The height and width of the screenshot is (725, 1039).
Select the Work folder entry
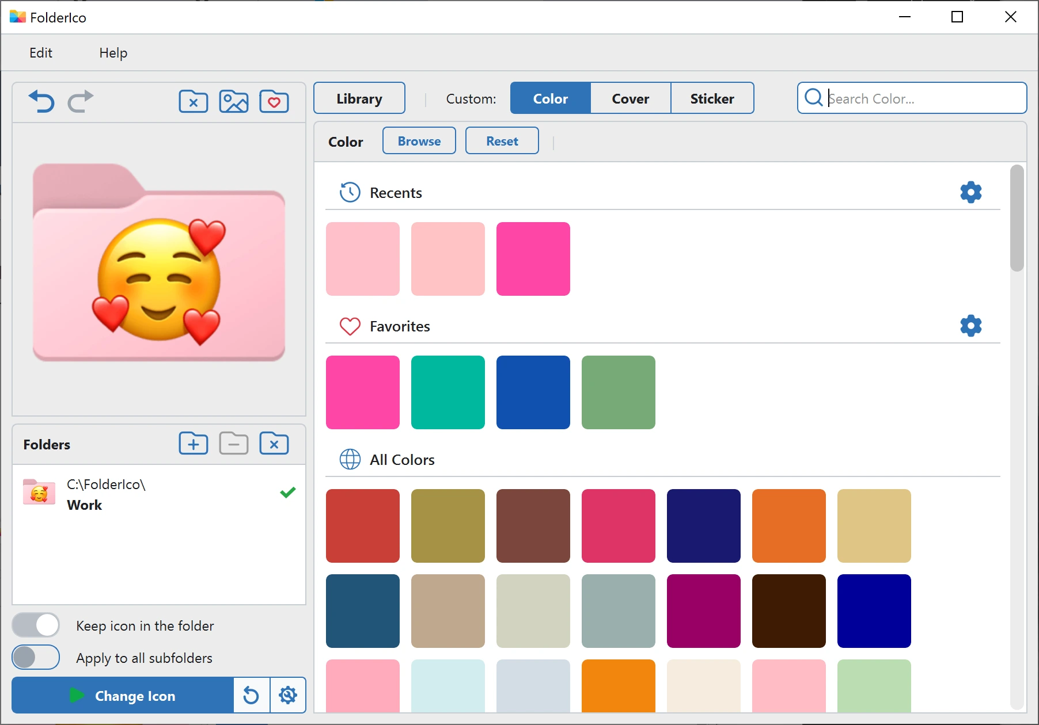coord(159,494)
